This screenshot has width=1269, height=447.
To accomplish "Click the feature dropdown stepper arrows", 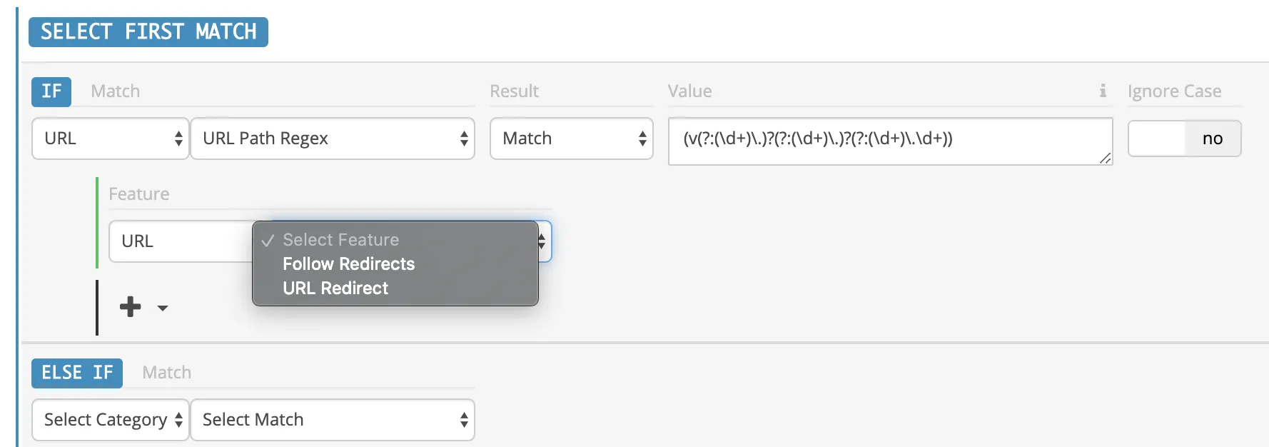I will pos(542,241).
